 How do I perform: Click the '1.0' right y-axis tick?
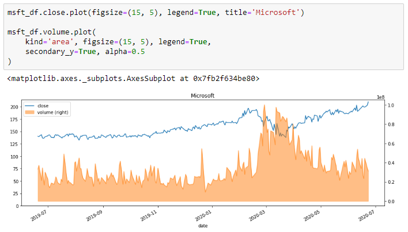point(391,105)
